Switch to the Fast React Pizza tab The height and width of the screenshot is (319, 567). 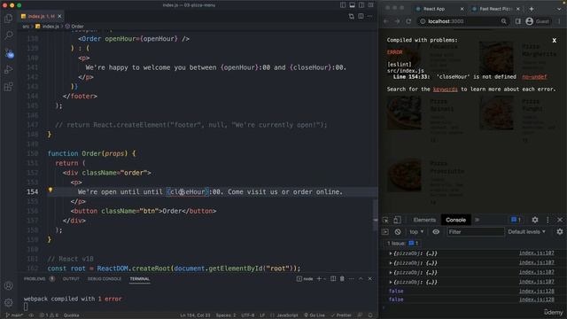coord(495,9)
